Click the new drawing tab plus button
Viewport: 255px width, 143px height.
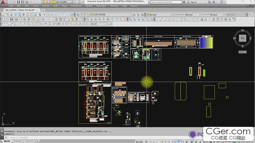pos(43,10)
